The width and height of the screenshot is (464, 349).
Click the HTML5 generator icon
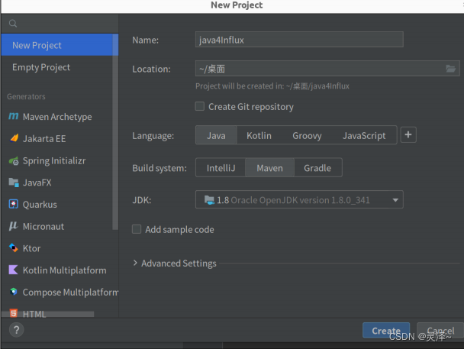tap(14, 313)
